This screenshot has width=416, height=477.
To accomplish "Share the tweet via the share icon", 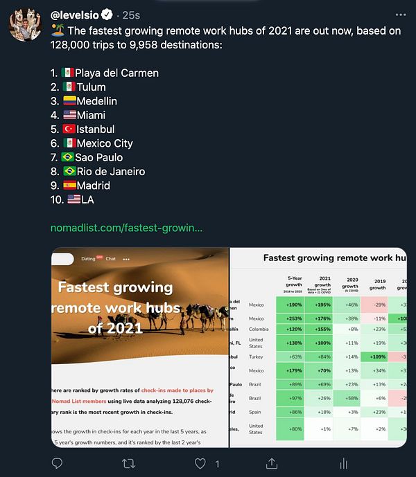I will tap(271, 463).
